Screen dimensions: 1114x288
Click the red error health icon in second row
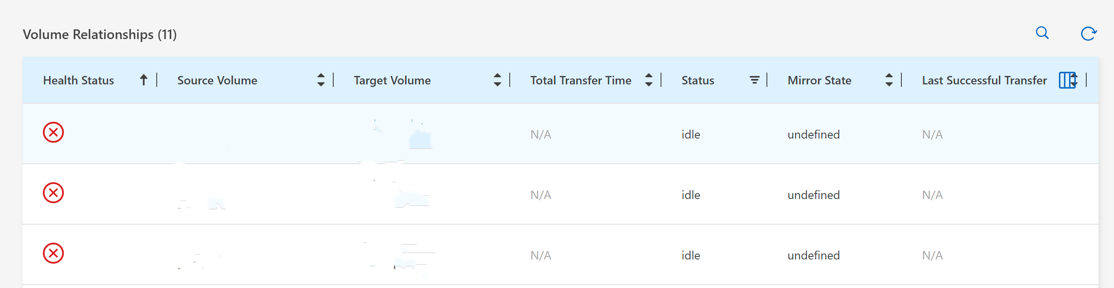click(53, 193)
